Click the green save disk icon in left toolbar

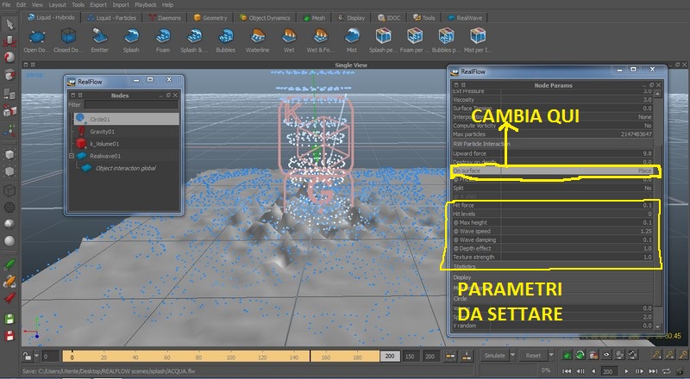pos(9,319)
